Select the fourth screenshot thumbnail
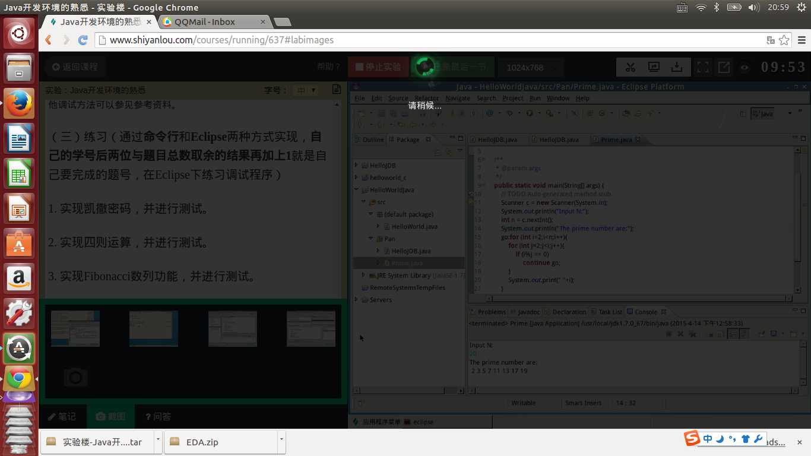Image resolution: width=811 pixels, height=456 pixels. 311,328
